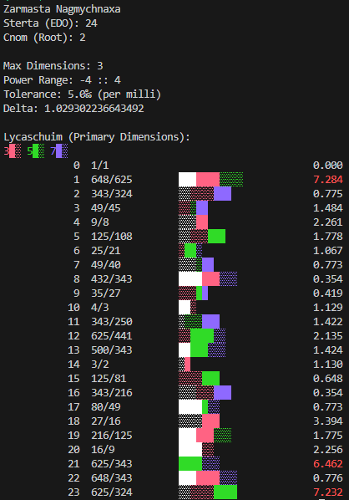Click the ratio 125/81

click(x=109, y=378)
